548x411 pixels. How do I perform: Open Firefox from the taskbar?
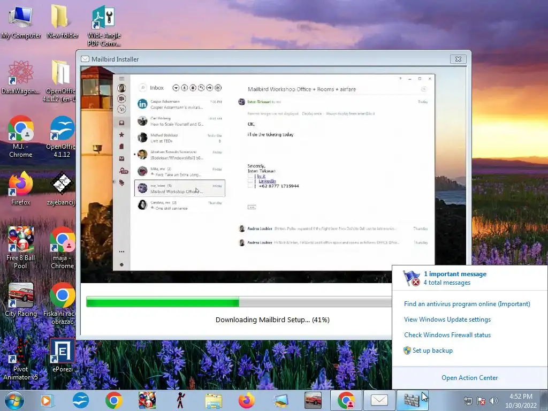(x=247, y=400)
